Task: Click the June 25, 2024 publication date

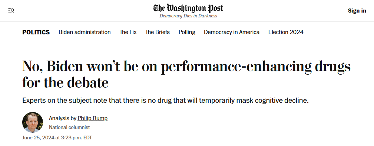Action: coord(57,137)
